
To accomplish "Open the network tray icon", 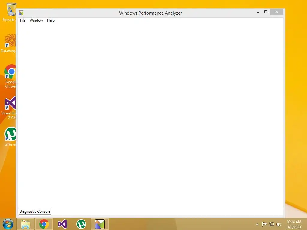I will (272, 224).
